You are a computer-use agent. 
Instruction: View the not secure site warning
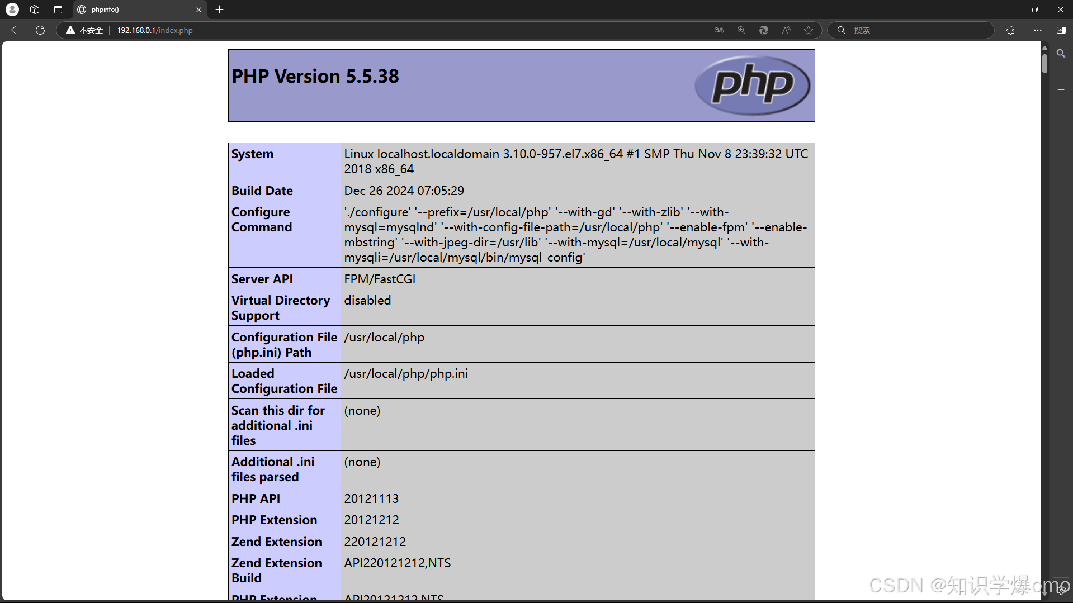[x=84, y=30]
